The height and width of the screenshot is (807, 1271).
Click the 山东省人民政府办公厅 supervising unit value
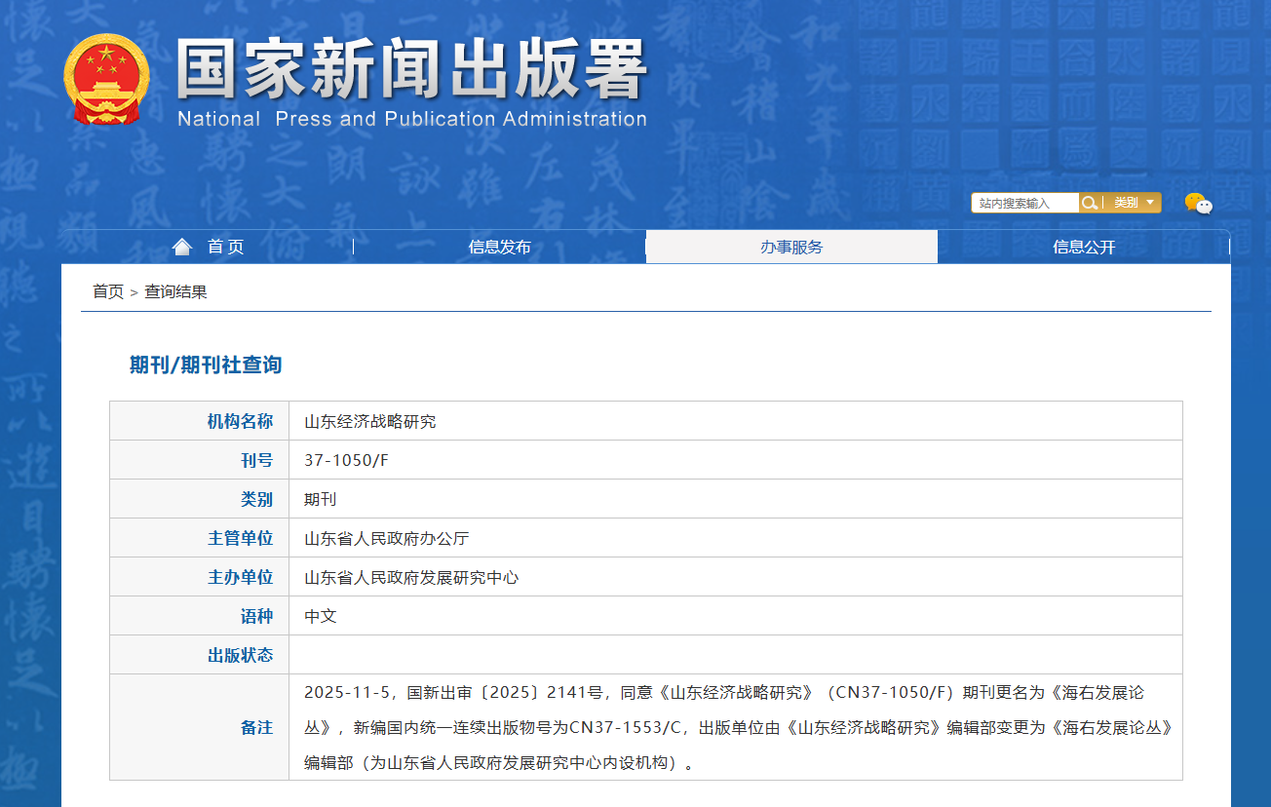click(387, 538)
